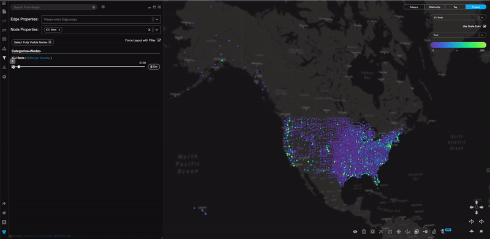Click the 2126 slider max value
The height and width of the screenshot is (239, 490).
(143, 63)
